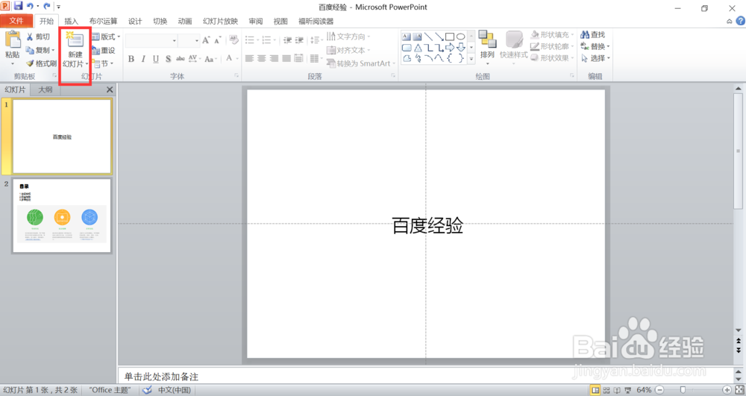Pick the ellipse shape in gallery

tap(460, 37)
